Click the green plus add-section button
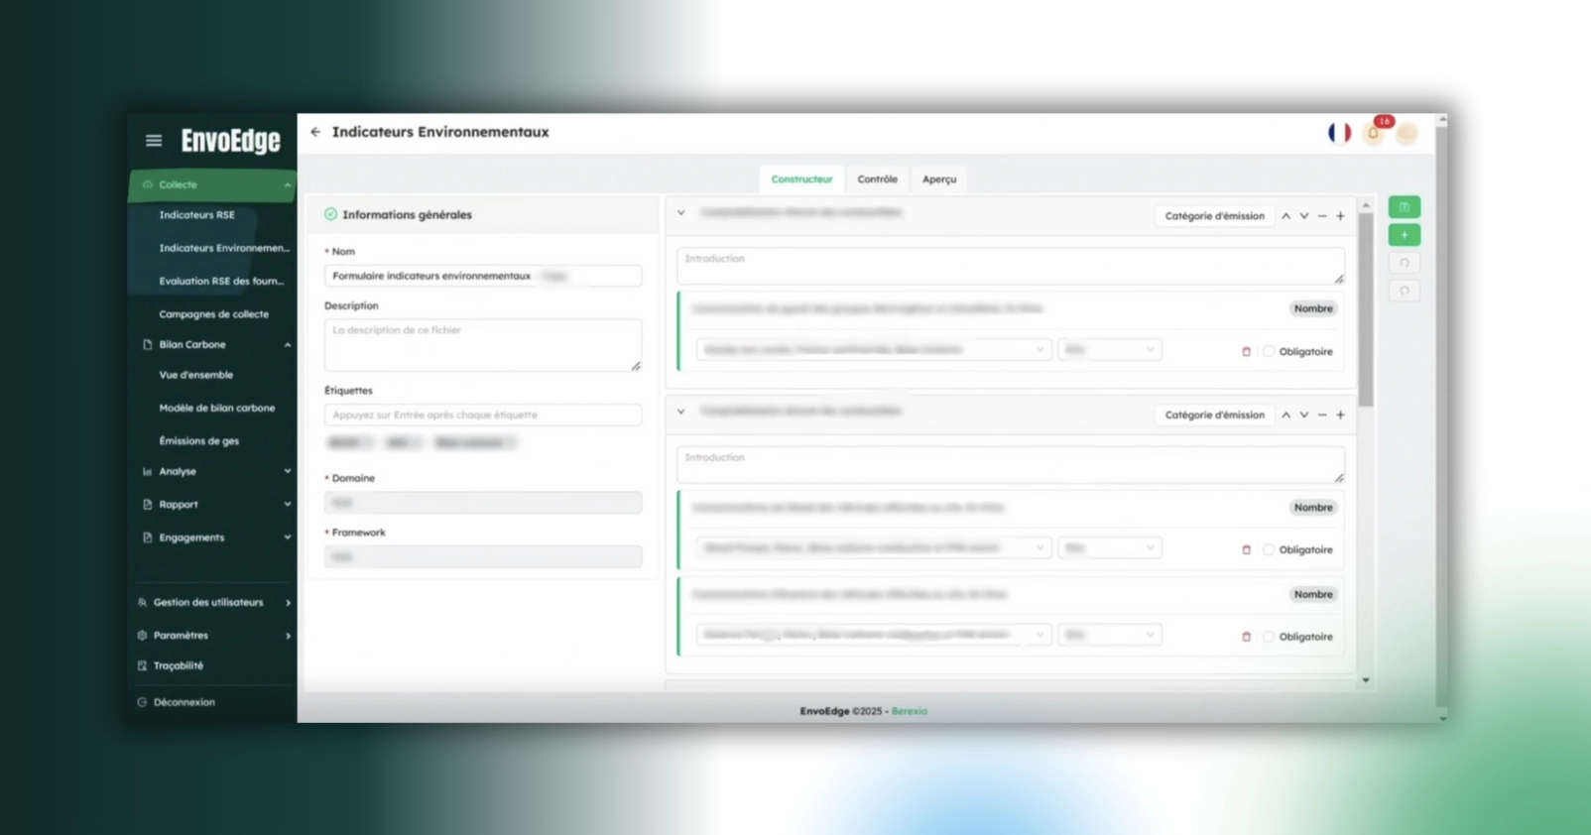 1405,235
